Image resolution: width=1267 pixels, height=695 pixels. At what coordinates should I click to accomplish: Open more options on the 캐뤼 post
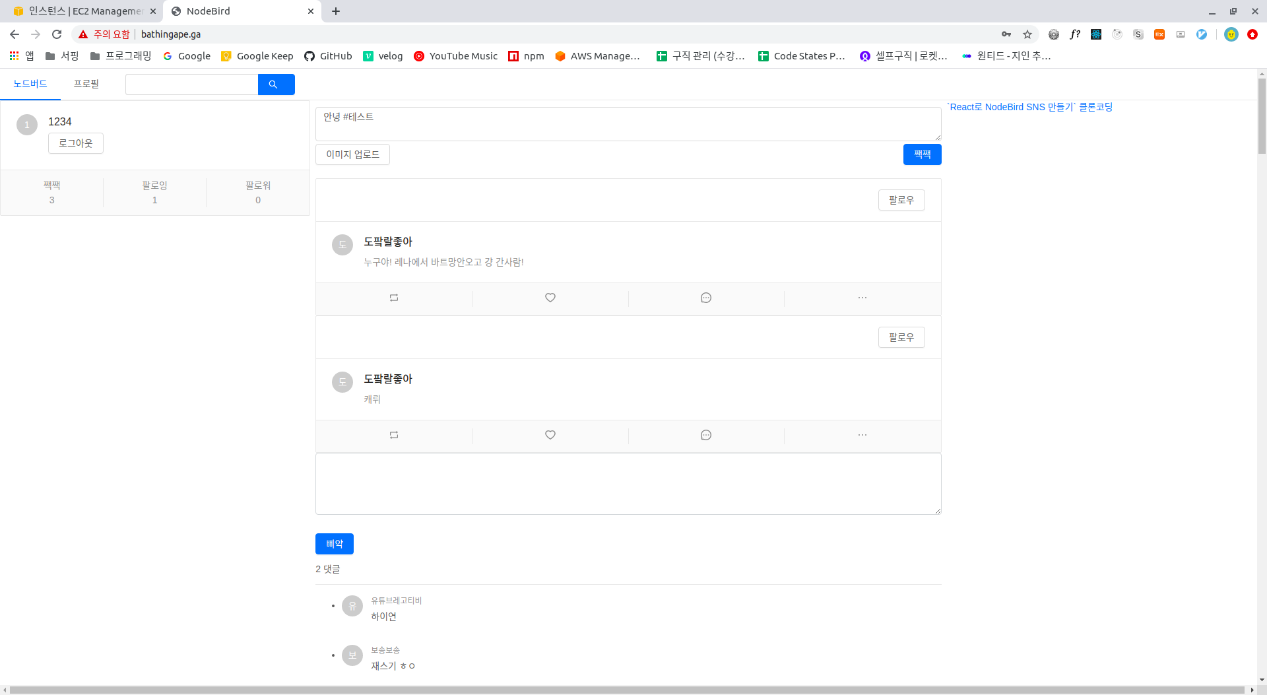(x=862, y=435)
